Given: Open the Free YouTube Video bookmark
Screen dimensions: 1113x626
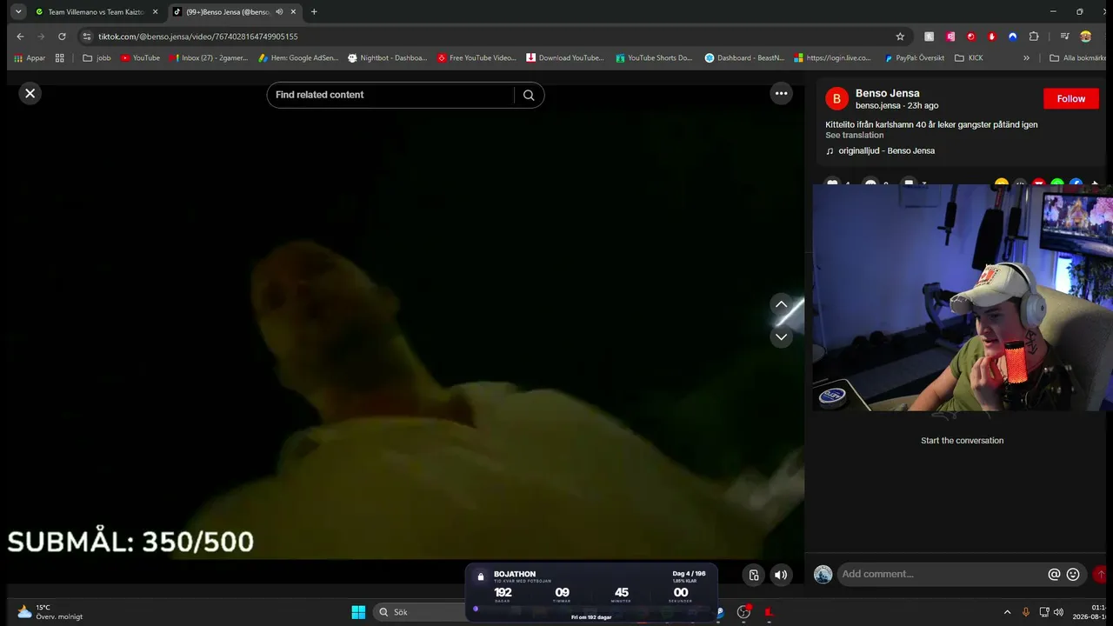Looking at the screenshot, I should (477, 58).
